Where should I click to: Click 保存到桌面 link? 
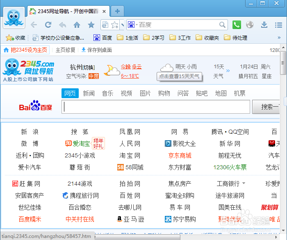tap(97, 50)
